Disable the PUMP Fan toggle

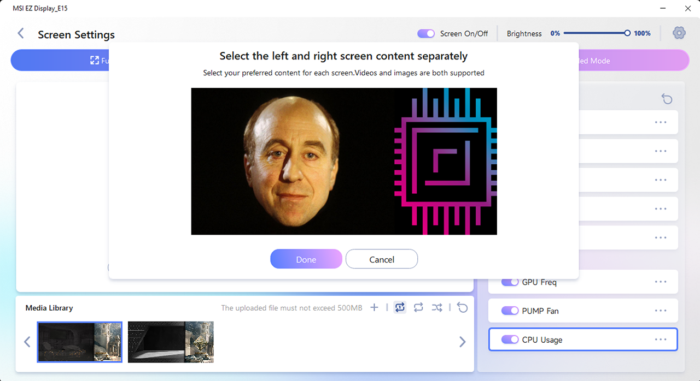pyautogui.click(x=510, y=311)
